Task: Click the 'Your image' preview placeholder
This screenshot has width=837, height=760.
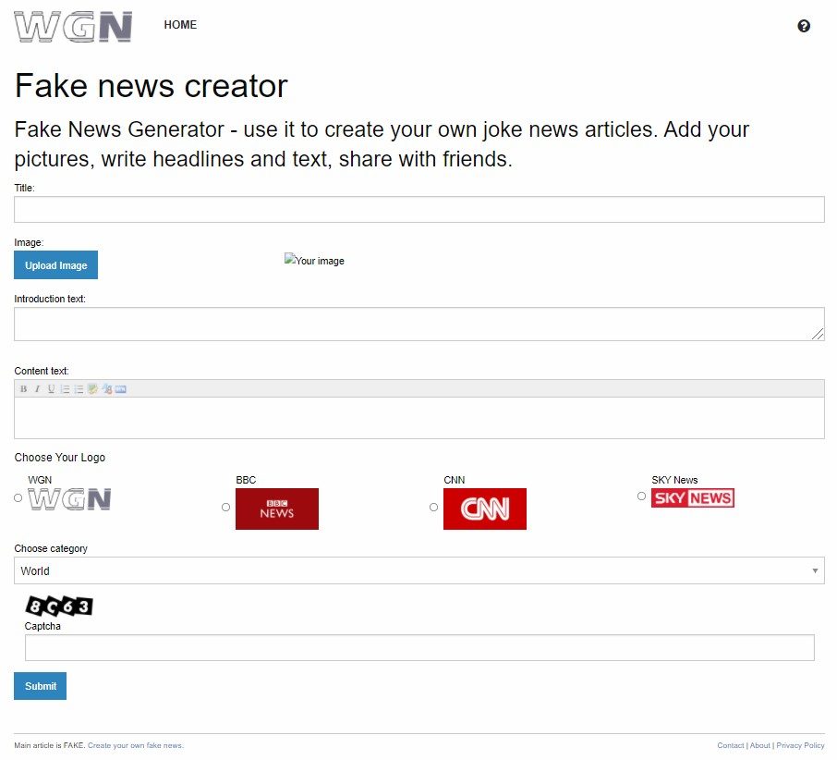Action: tap(314, 260)
